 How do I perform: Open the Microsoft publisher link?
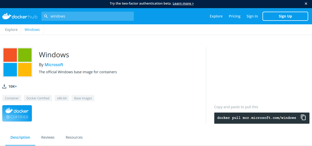coord(54,65)
